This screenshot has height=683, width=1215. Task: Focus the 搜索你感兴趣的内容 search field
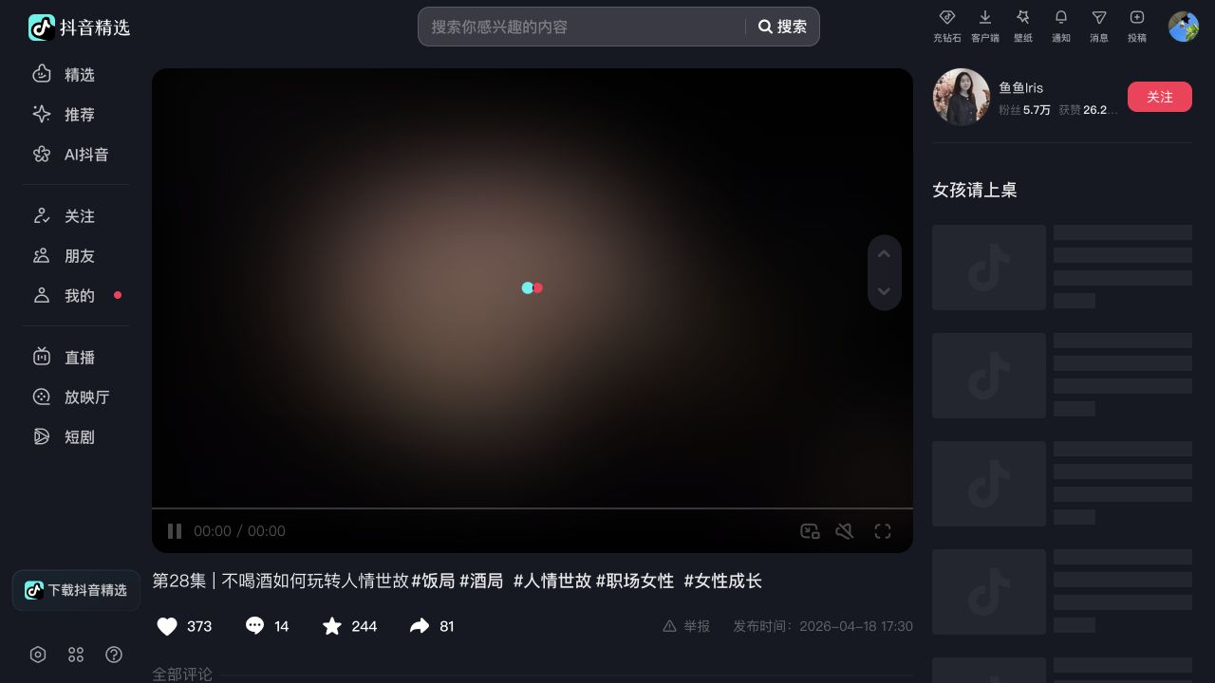(x=584, y=27)
